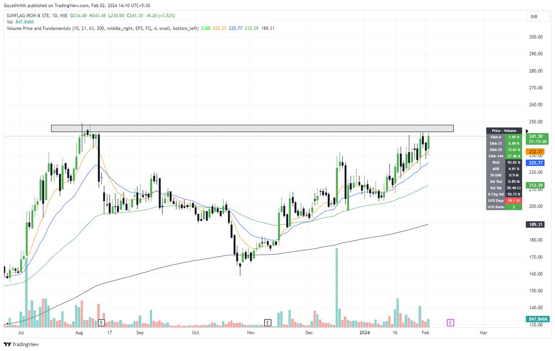The height and width of the screenshot is (351, 555).
Task: Click the gray 189.31 long-term EMA label
Action: [x=535, y=225]
